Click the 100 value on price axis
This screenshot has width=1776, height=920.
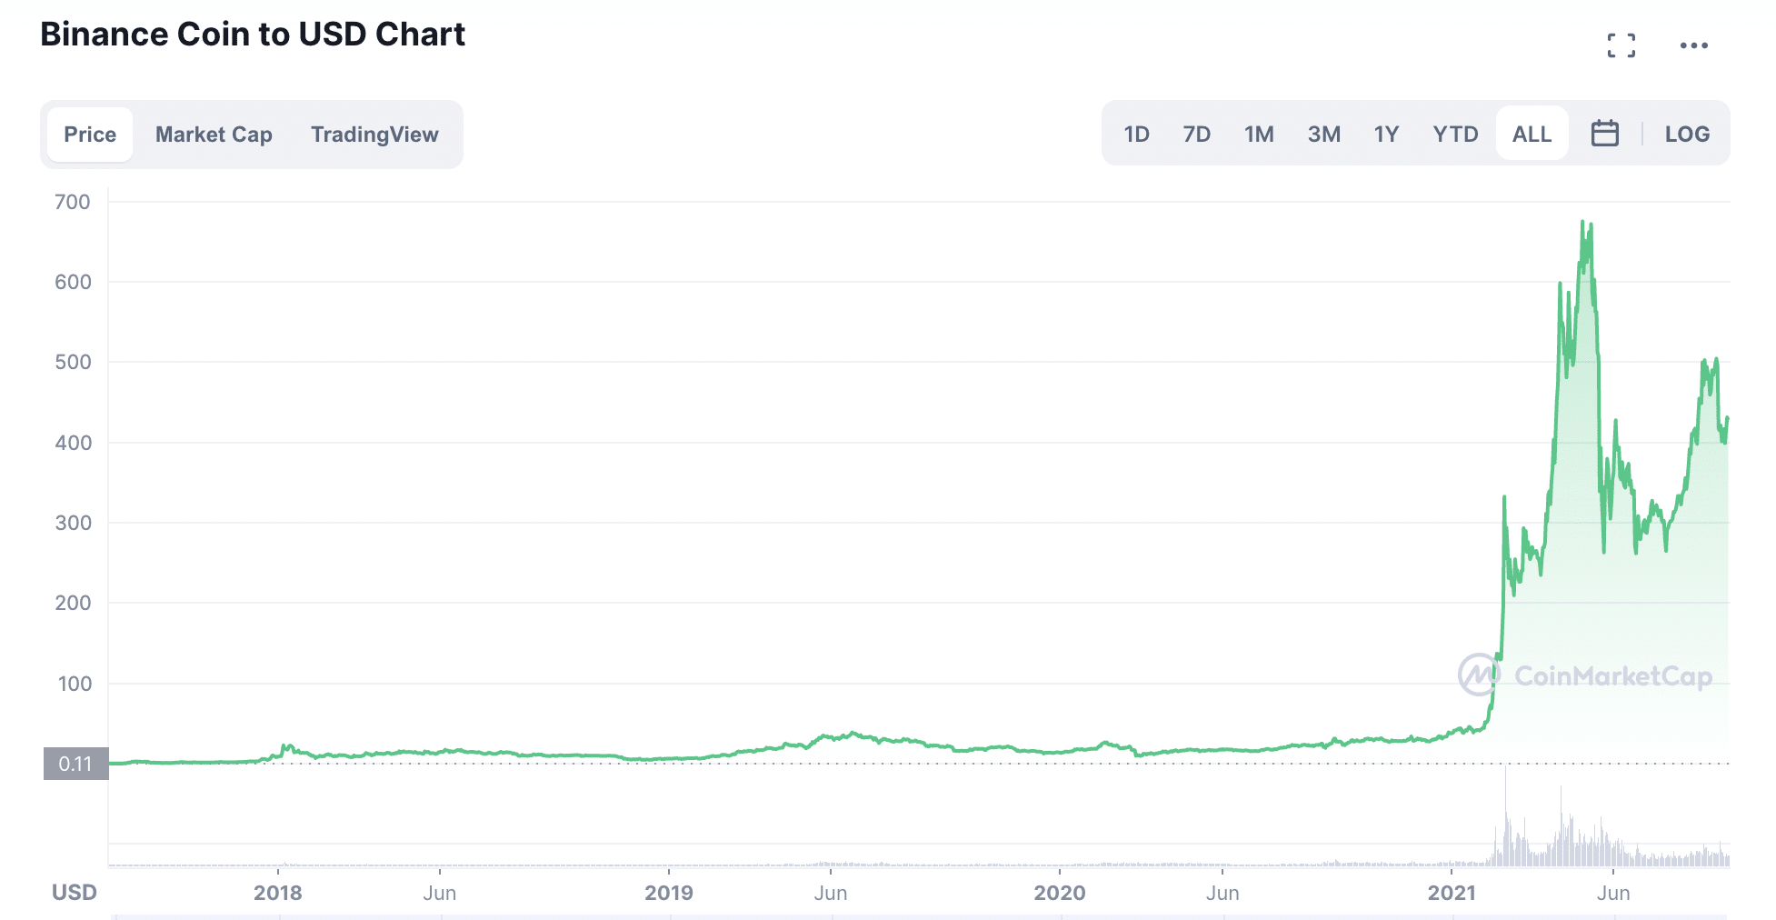tap(75, 684)
